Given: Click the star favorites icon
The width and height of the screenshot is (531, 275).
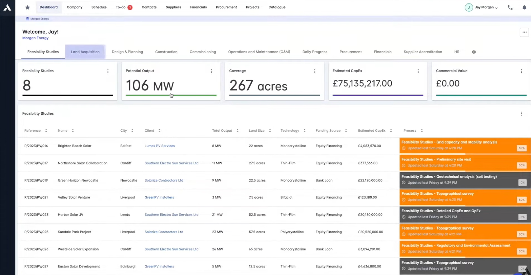Looking at the screenshot, I should click(27, 7).
